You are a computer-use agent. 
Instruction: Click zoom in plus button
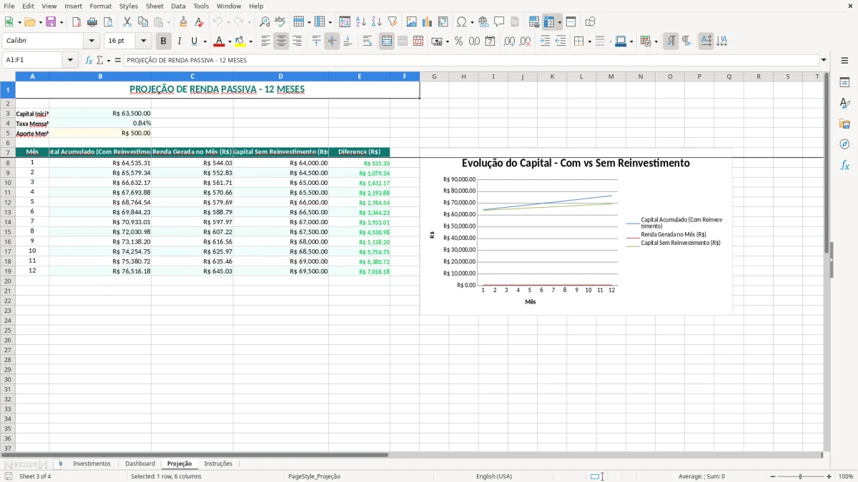pos(829,476)
